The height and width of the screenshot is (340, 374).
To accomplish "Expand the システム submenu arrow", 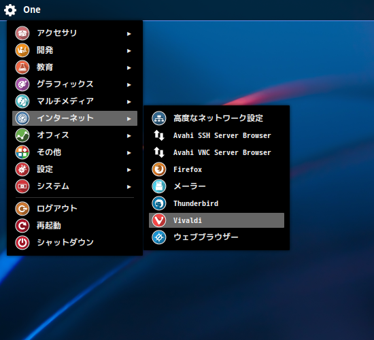I will click(x=129, y=187).
